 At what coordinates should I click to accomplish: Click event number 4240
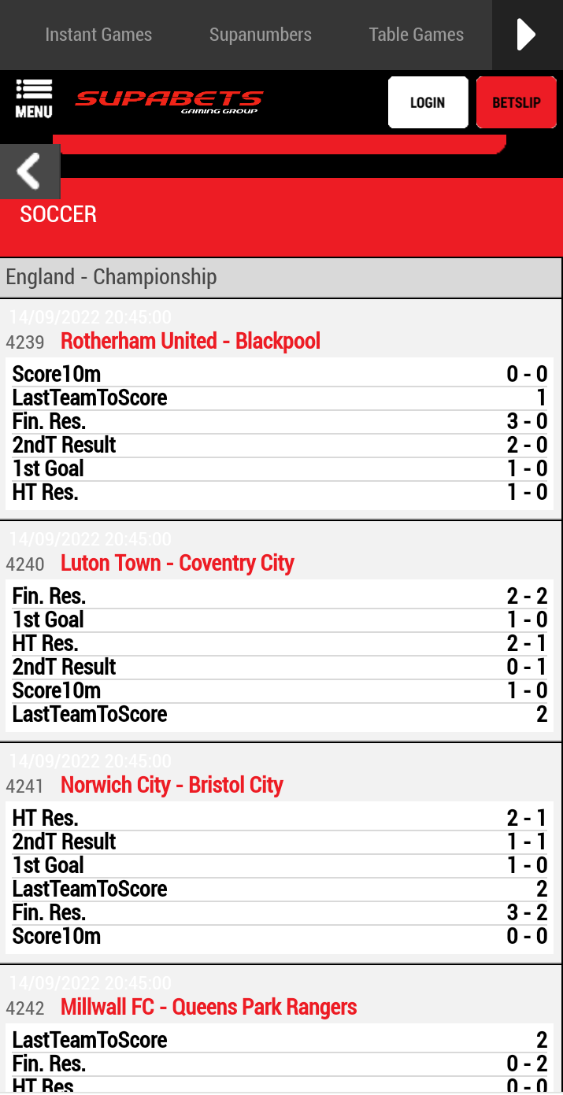[25, 564]
